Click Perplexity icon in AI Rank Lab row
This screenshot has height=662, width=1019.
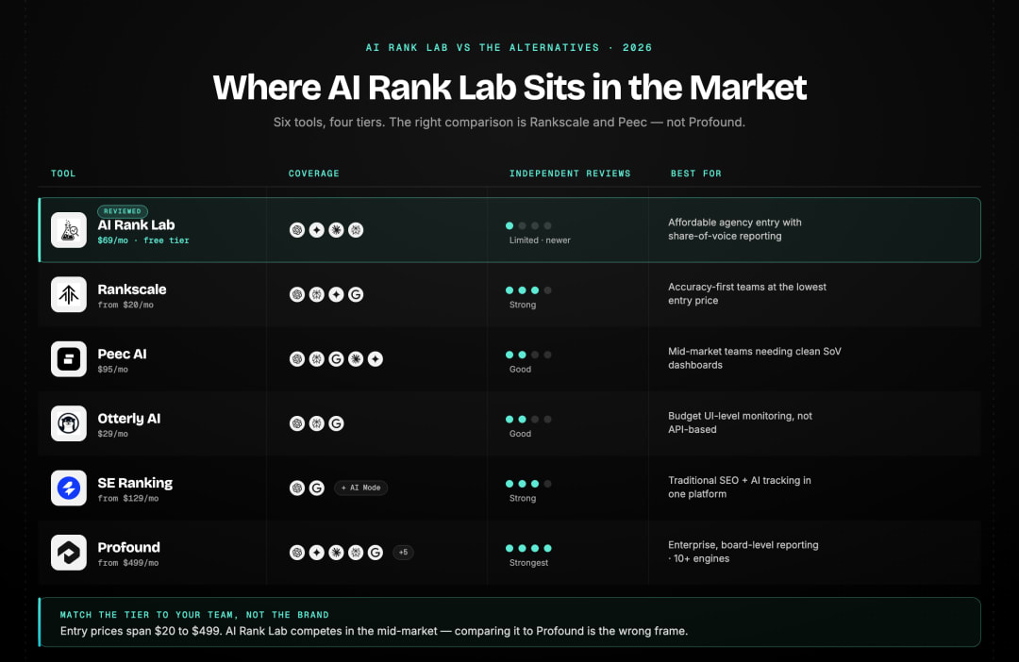(356, 230)
